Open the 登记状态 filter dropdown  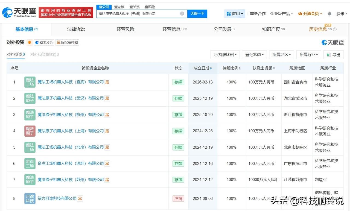pos(254,55)
